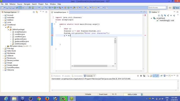Click the Pin Console icon
Viewport: 180px width, 101px height.
point(161,76)
